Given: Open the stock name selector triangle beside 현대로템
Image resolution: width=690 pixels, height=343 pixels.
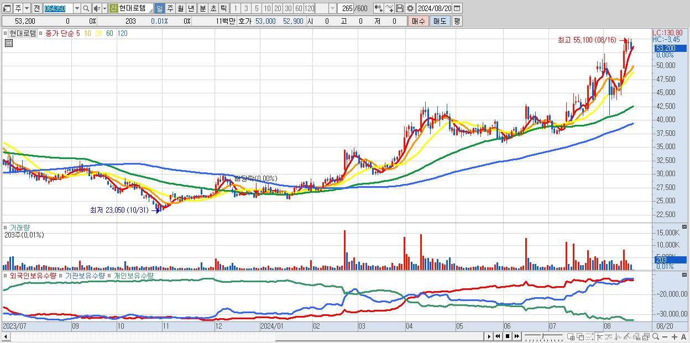Looking at the screenshot, I should [x=150, y=10].
